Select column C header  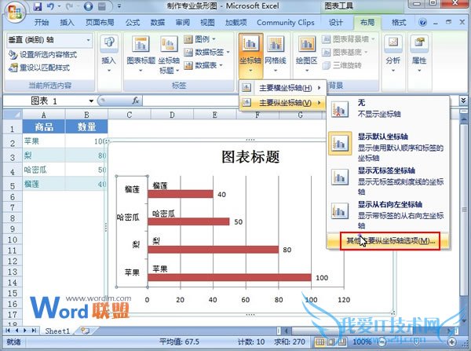(x=130, y=115)
